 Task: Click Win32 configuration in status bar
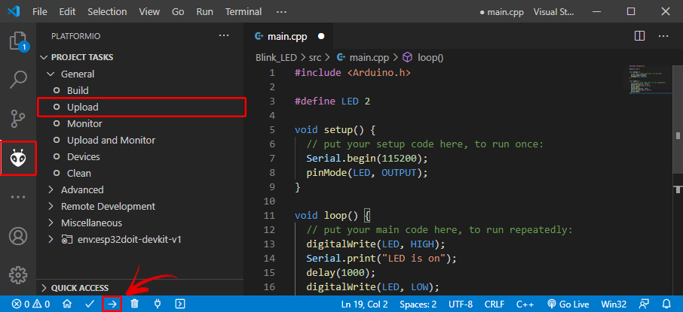click(x=614, y=304)
